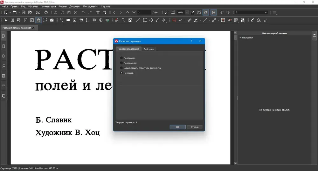
Task: Click the Print icon in toolbar
Action: tap(46, 12)
